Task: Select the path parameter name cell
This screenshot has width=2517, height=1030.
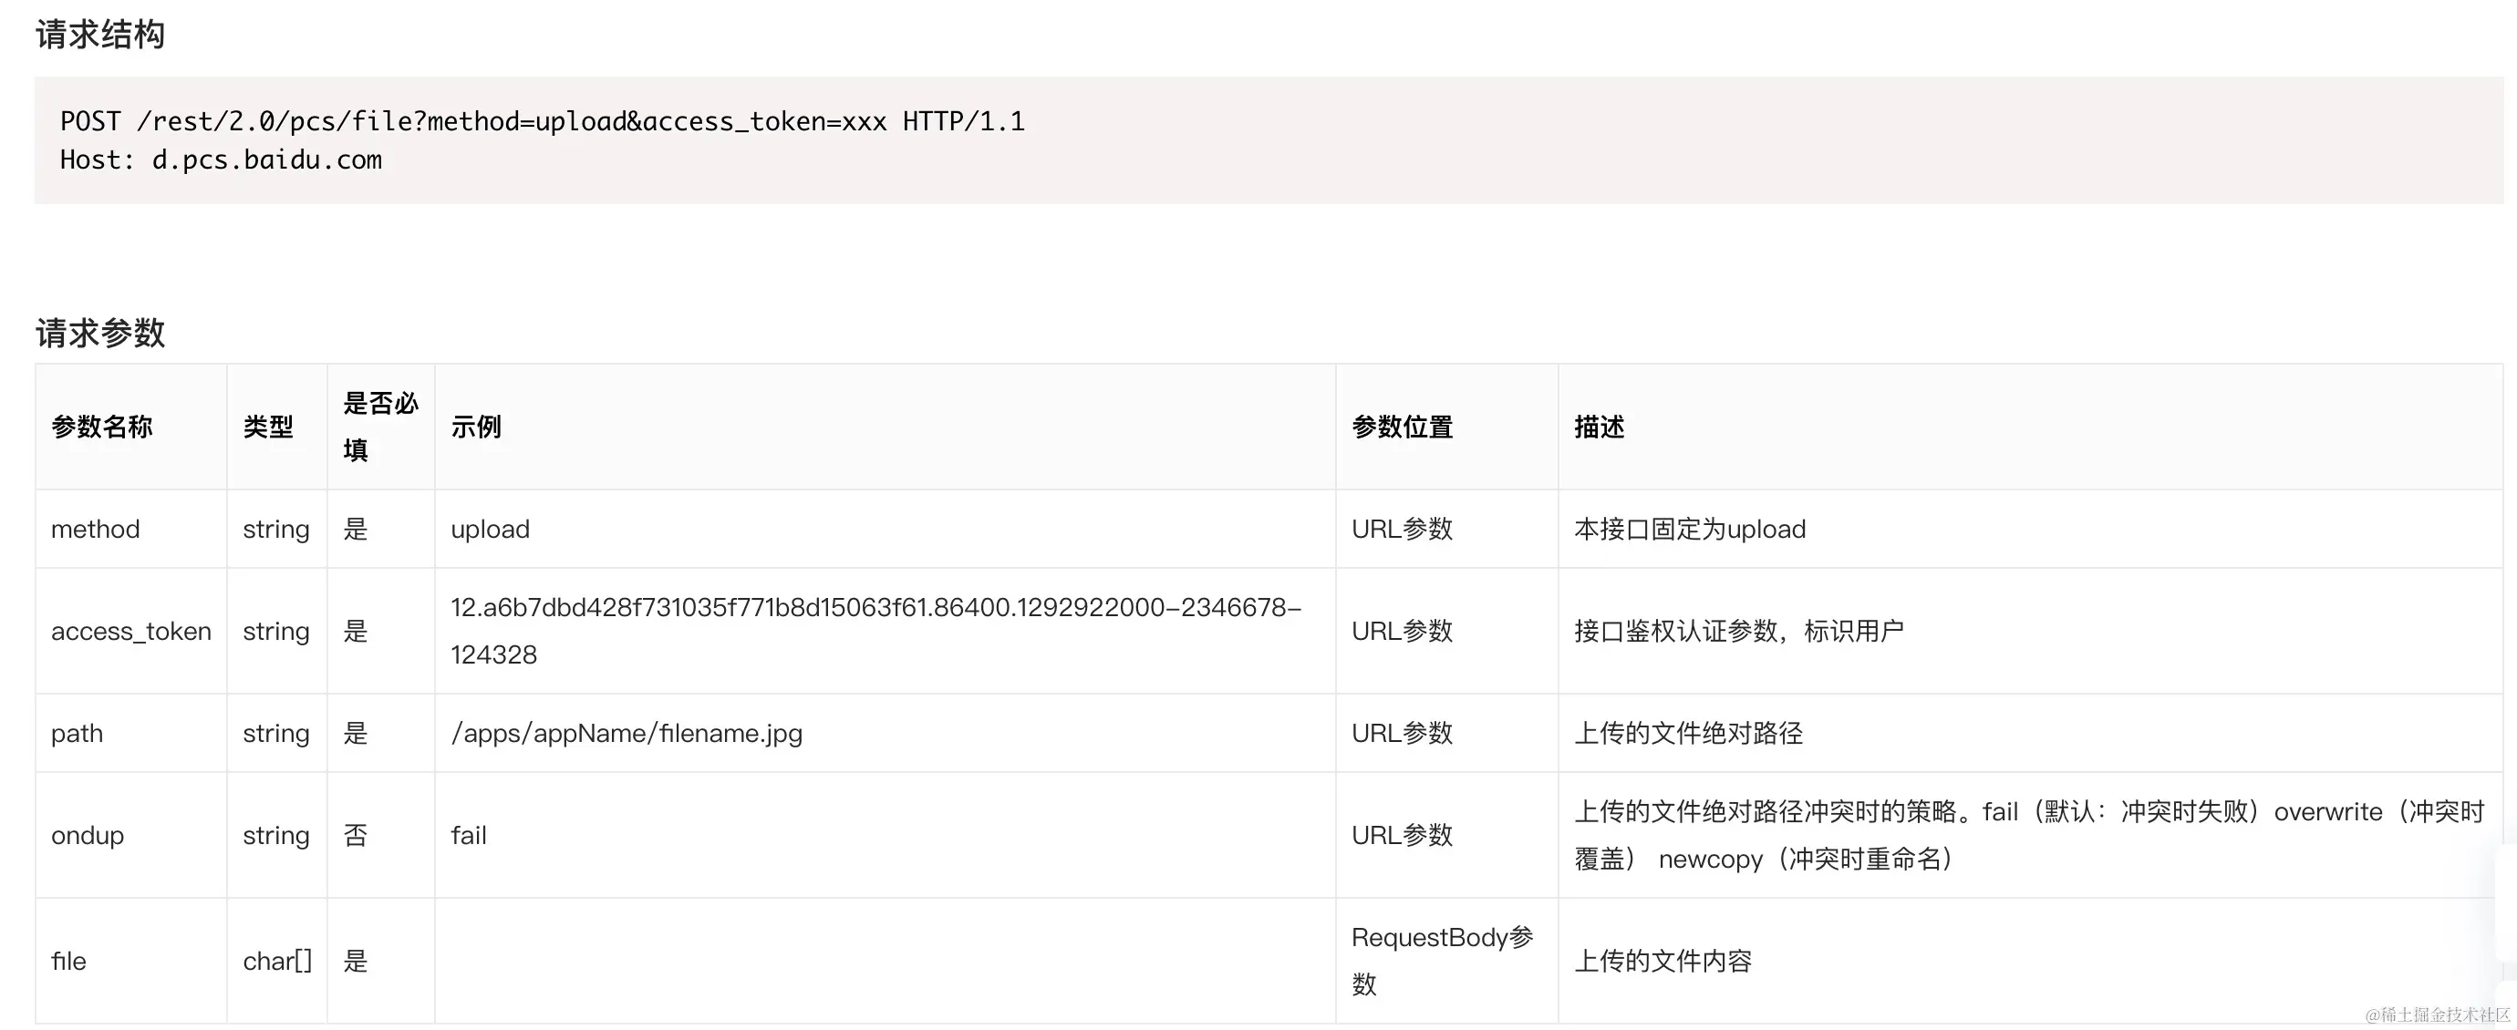Action: pyautogui.click(x=78, y=733)
